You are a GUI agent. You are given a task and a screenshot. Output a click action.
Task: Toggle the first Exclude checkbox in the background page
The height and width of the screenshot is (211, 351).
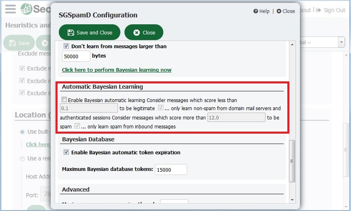tap(22, 68)
